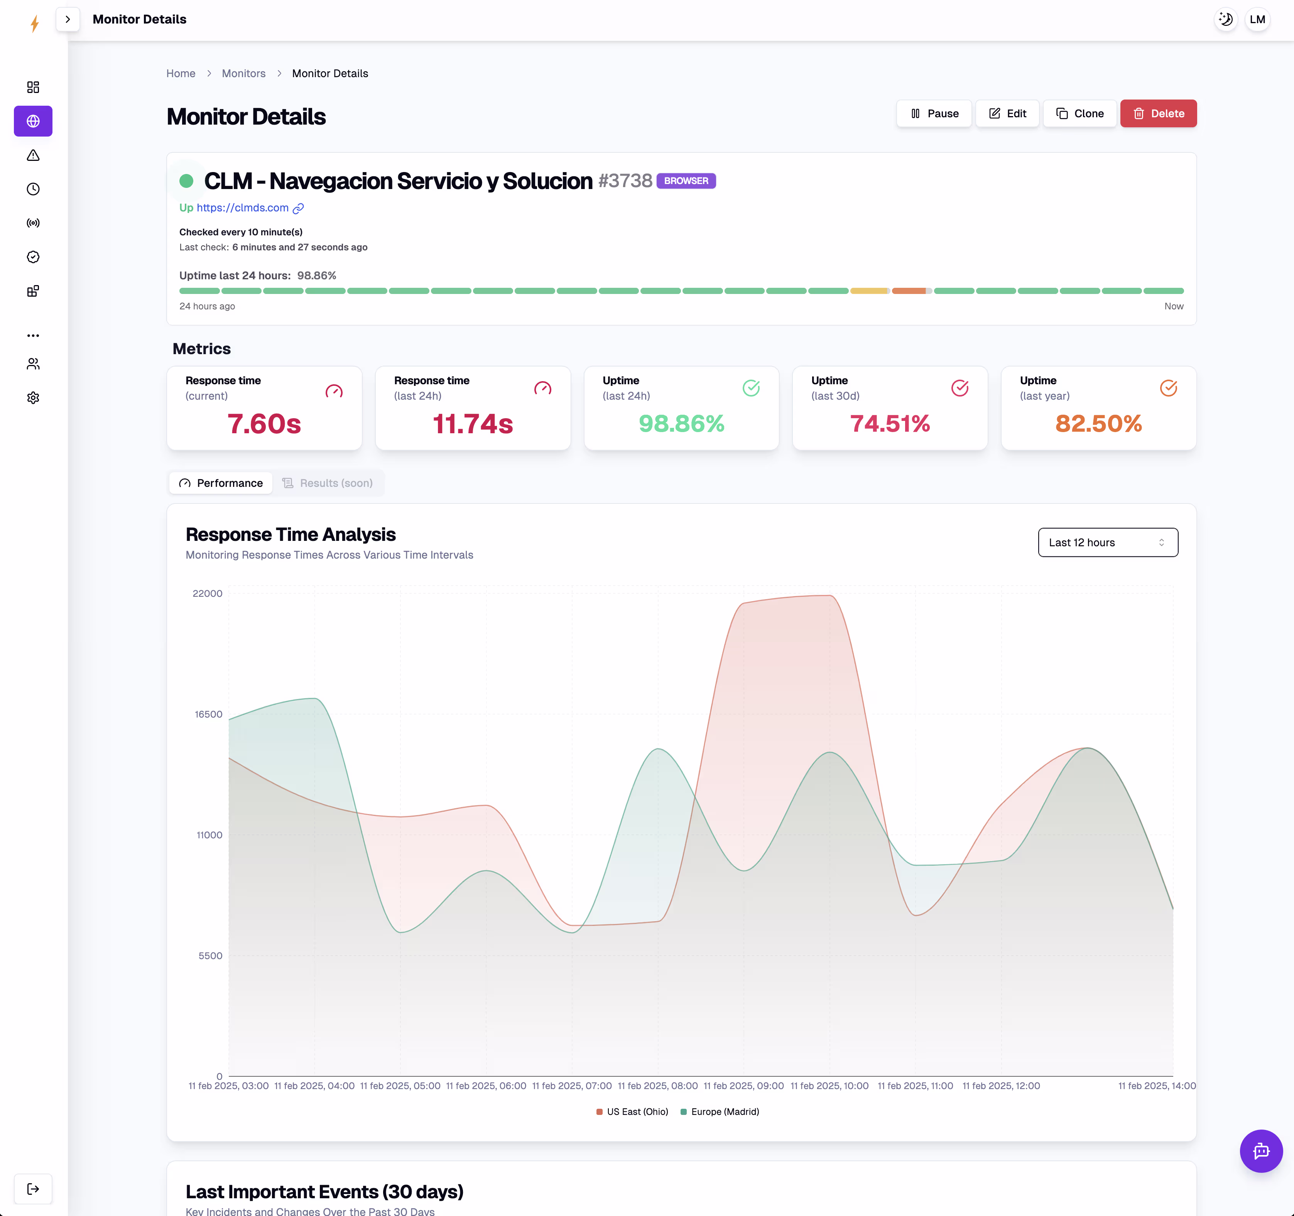Open the chatbot assistant floating button
This screenshot has height=1216, width=1294.
(1260, 1150)
